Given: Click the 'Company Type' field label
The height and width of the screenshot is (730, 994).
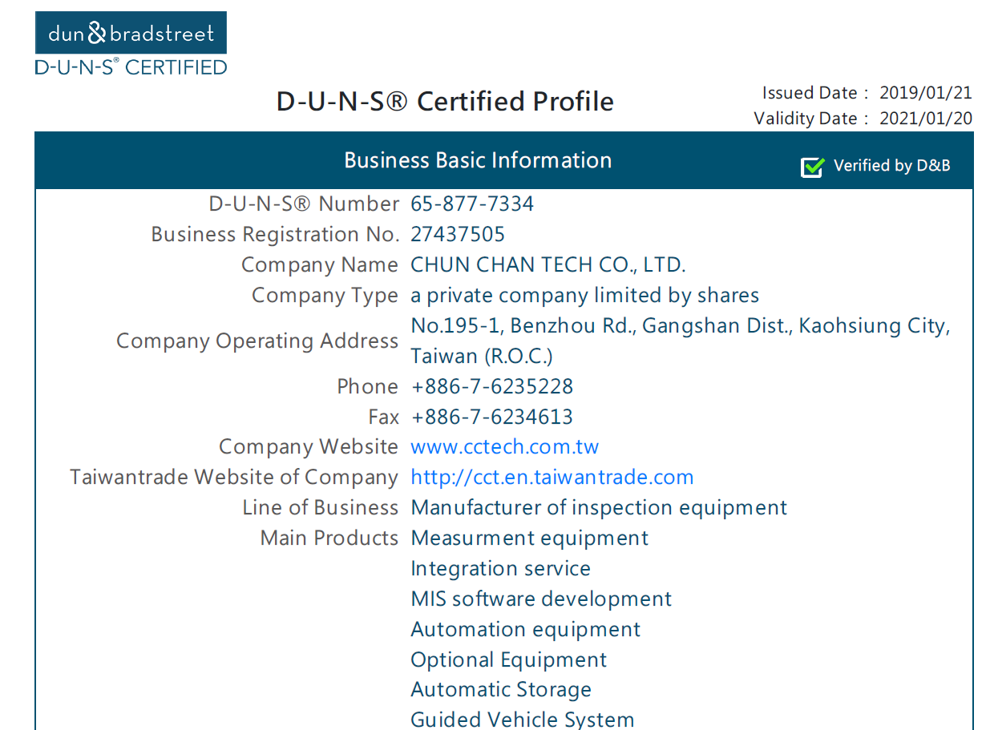Looking at the screenshot, I should click(x=325, y=295).
